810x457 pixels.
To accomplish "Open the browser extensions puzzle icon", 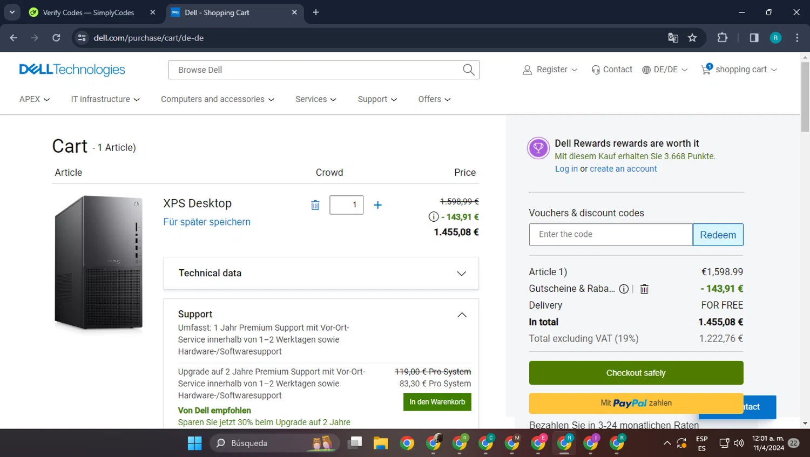I will (723, 38).
